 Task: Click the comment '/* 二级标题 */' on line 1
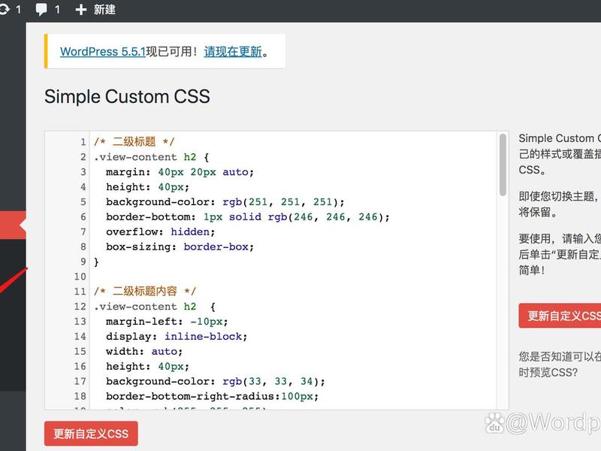134,142
